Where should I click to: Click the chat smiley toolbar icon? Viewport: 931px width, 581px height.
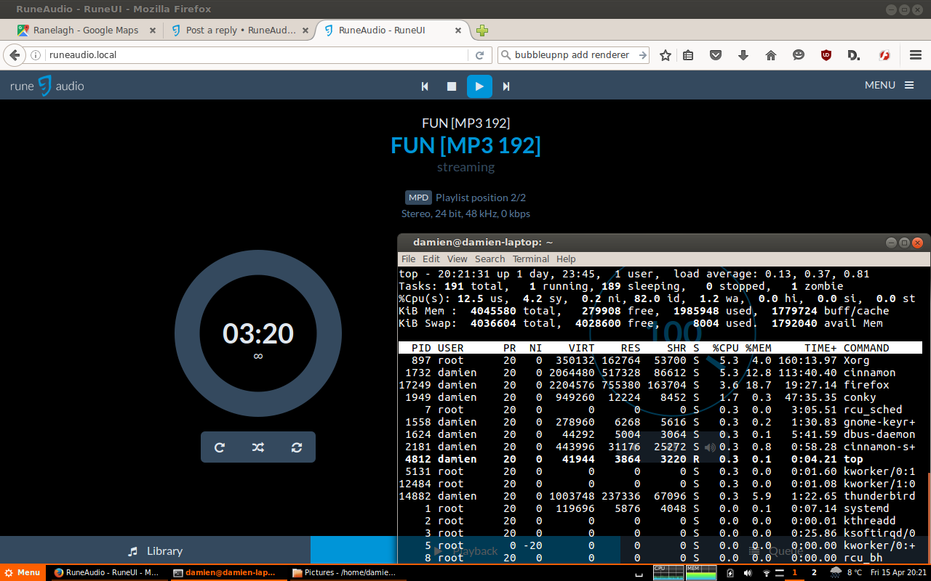[799, 55]
